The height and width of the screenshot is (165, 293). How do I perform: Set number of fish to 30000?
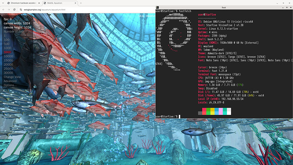click(x=8, y=73)
